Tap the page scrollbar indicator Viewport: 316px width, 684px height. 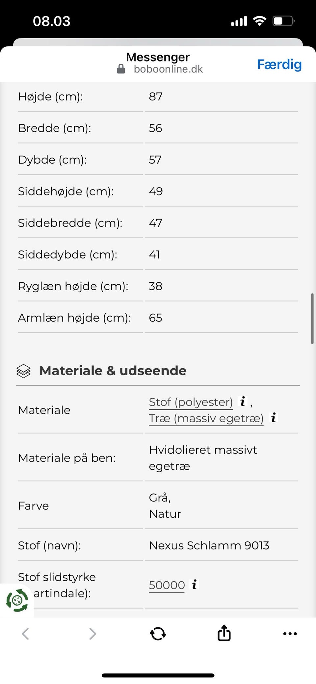[312, 319]
